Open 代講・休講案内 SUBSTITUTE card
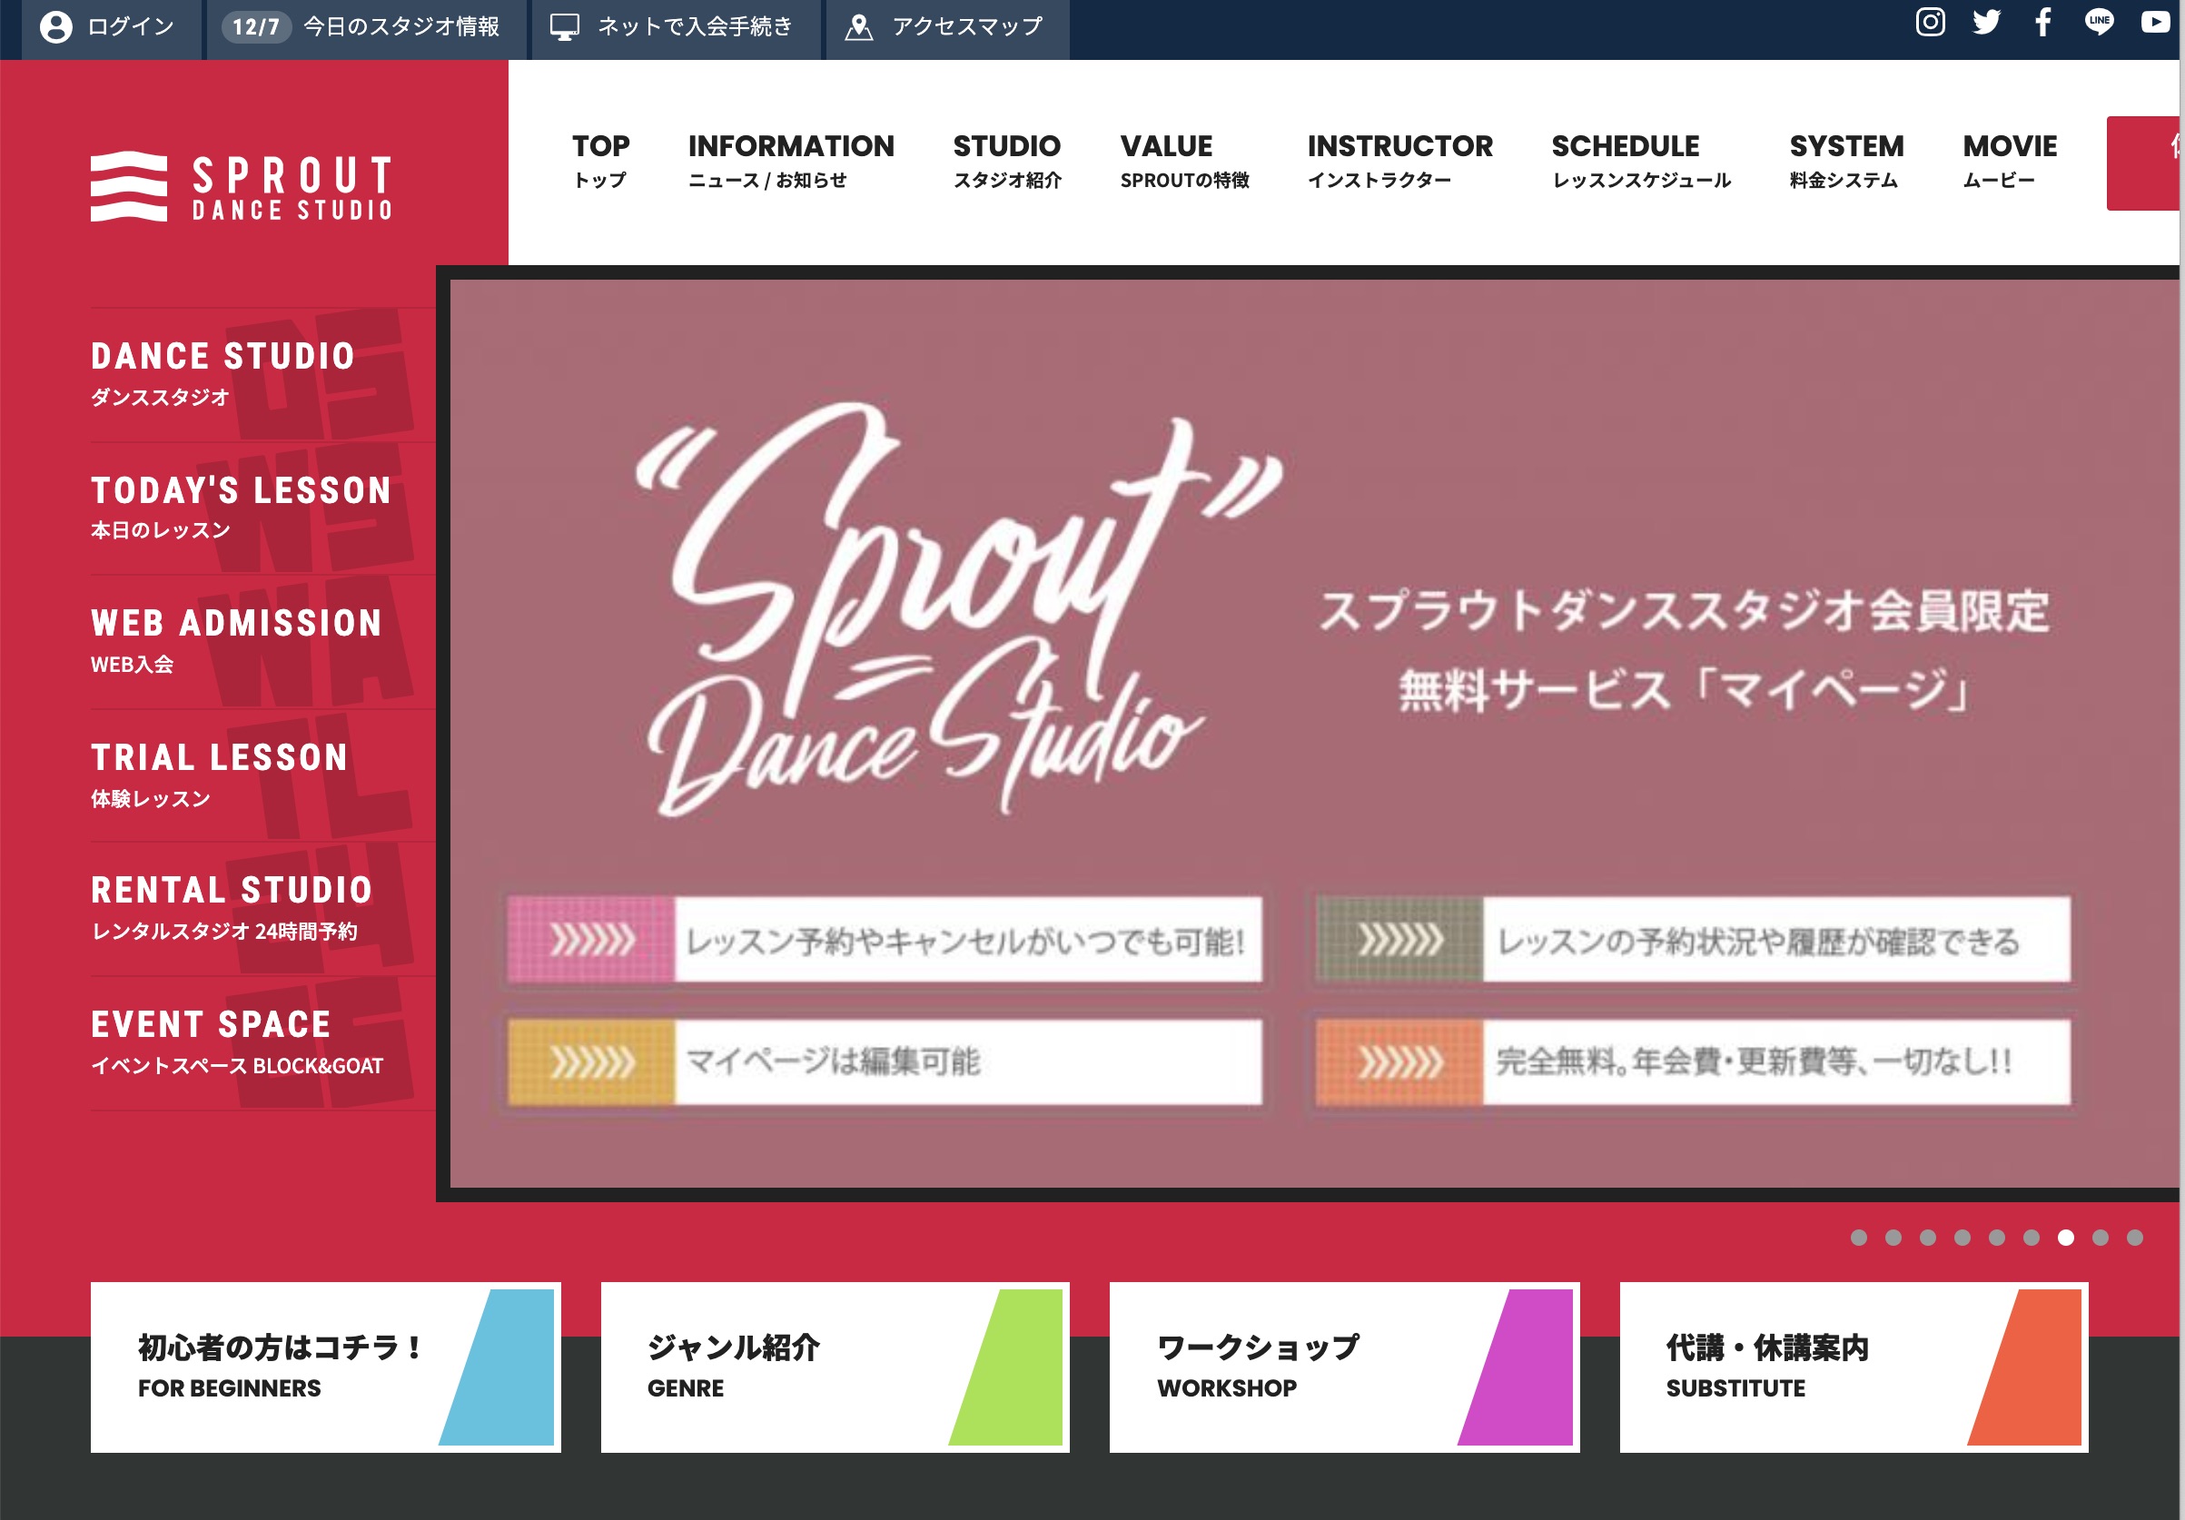This screenshot has width=2185, height=1520. (x=1854, y=1367)
